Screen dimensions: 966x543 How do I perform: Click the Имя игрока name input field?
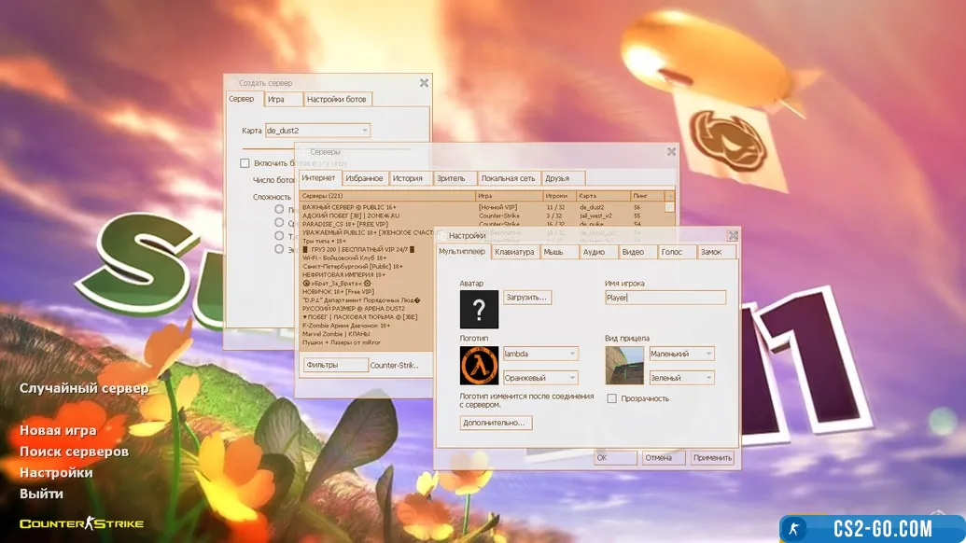[665, 298]
